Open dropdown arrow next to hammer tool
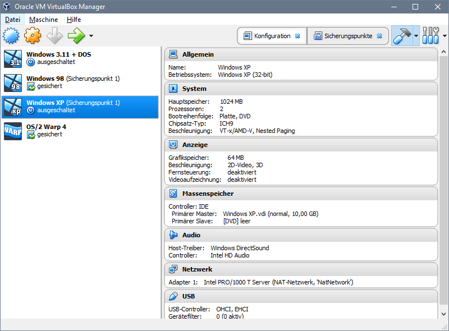 tap(416, 36)
